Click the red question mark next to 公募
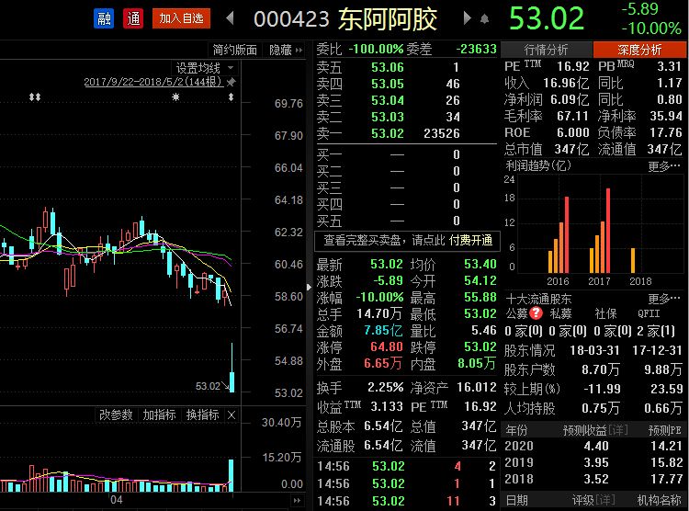Image resolution: width=689 pixels, height=511 pixels. [x=537, y=313]
